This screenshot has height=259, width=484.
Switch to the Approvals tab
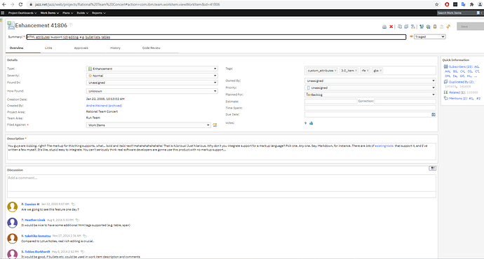[x=81, y=48]
